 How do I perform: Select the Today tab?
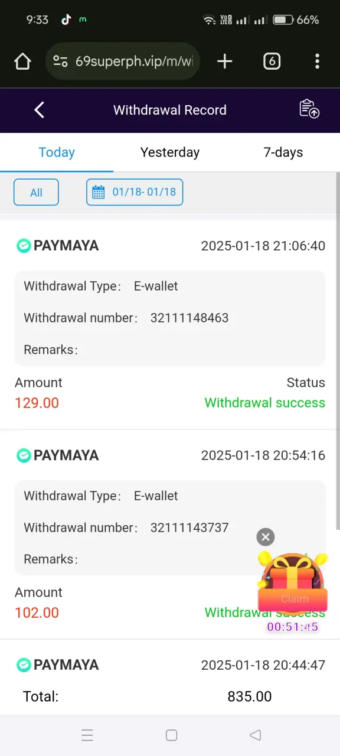coord(57,152)
